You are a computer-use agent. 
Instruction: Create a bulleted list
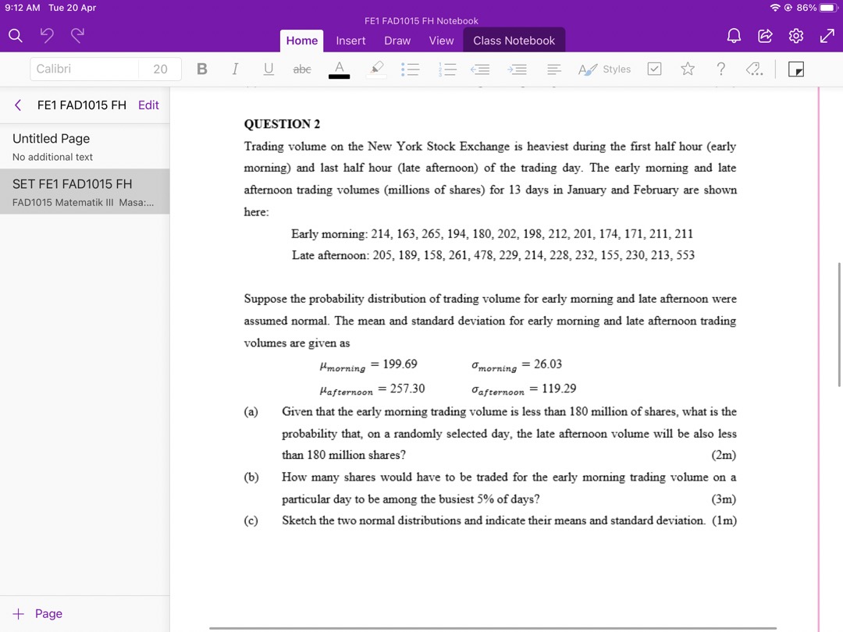point(410,69)
